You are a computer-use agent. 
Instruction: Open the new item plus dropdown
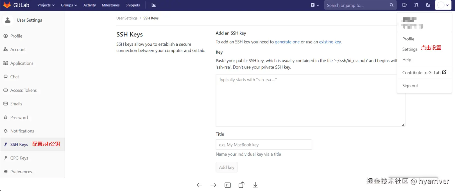pyautogui.click(x=315, y=5)
